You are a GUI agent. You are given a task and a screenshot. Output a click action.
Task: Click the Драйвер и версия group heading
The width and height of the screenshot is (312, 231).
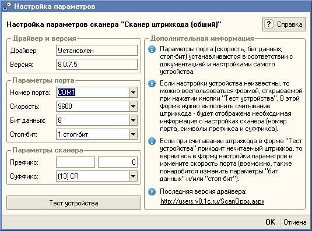[44, 38]
